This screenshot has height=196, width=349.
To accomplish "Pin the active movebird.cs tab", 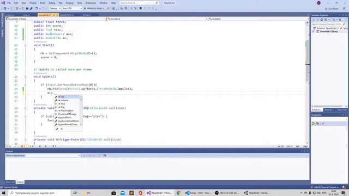I will [54, 15].
